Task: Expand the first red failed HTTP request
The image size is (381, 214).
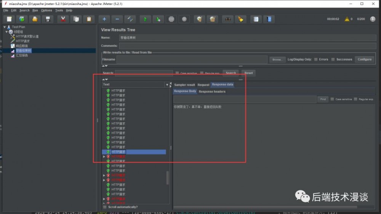Action: [104, 157]
